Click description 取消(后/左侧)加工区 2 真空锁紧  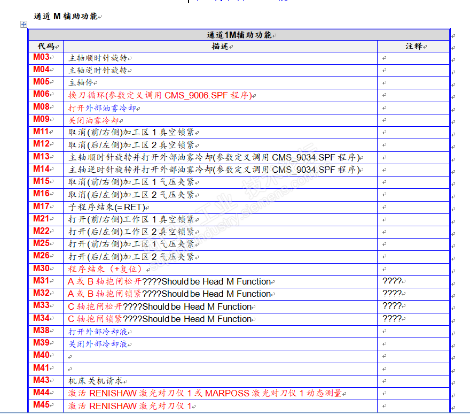(x=131, y=145)
